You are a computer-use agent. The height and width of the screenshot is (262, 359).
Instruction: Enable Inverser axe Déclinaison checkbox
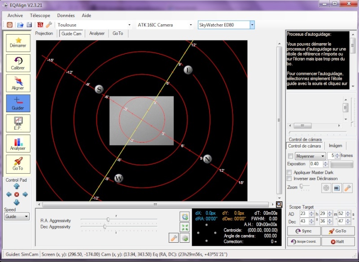click(289, 179)
